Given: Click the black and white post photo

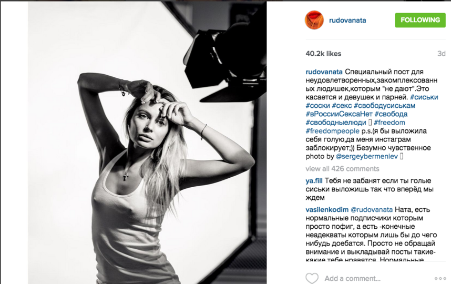Looking at the screenshot, I should pos(147,143).
